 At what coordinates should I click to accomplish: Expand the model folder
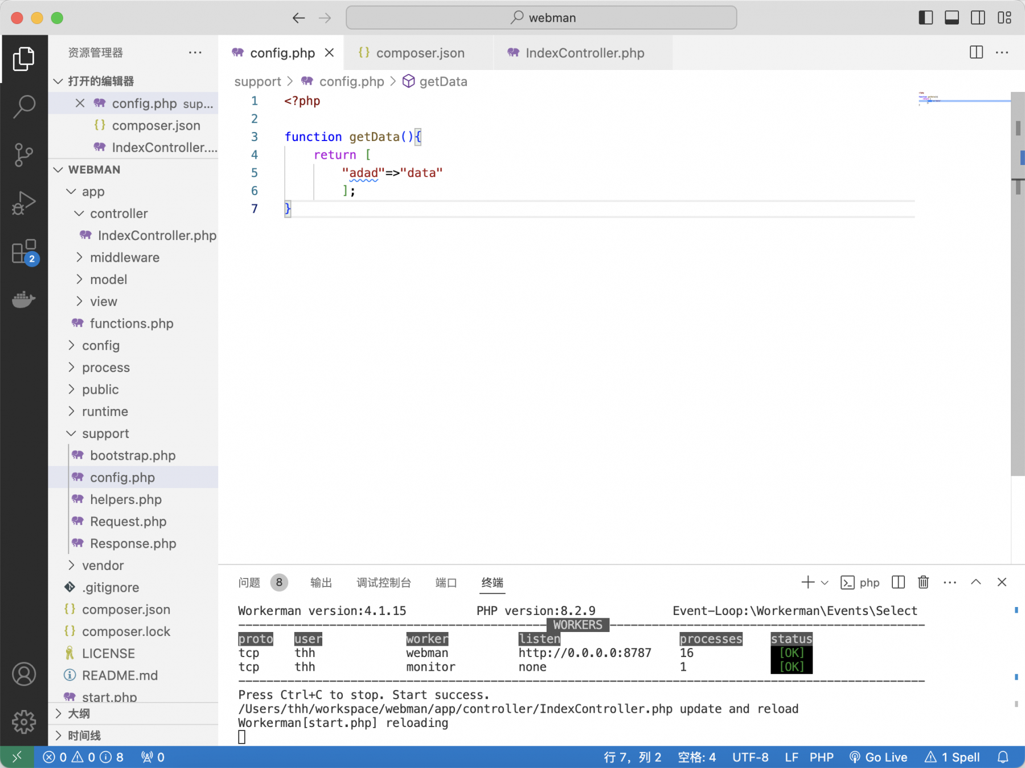pyautogui.click(x=133, y=279)
